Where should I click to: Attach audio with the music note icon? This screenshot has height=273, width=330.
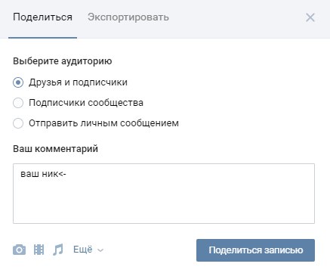[58, 250]
